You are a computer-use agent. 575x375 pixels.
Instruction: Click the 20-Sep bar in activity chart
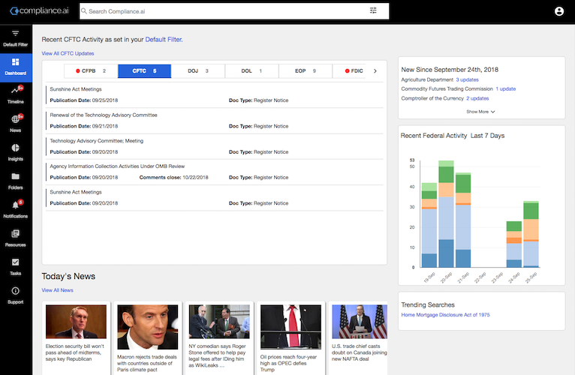coord(447,214)
